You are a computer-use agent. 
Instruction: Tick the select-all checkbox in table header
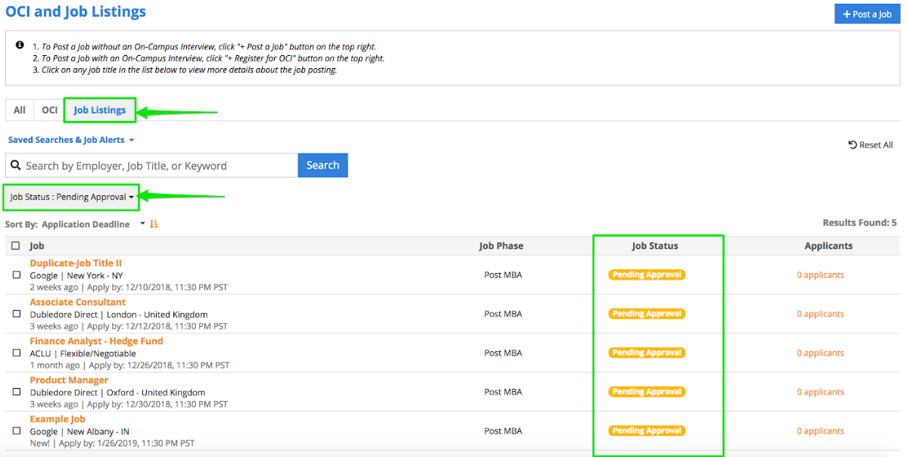click(x=16, y=246)
